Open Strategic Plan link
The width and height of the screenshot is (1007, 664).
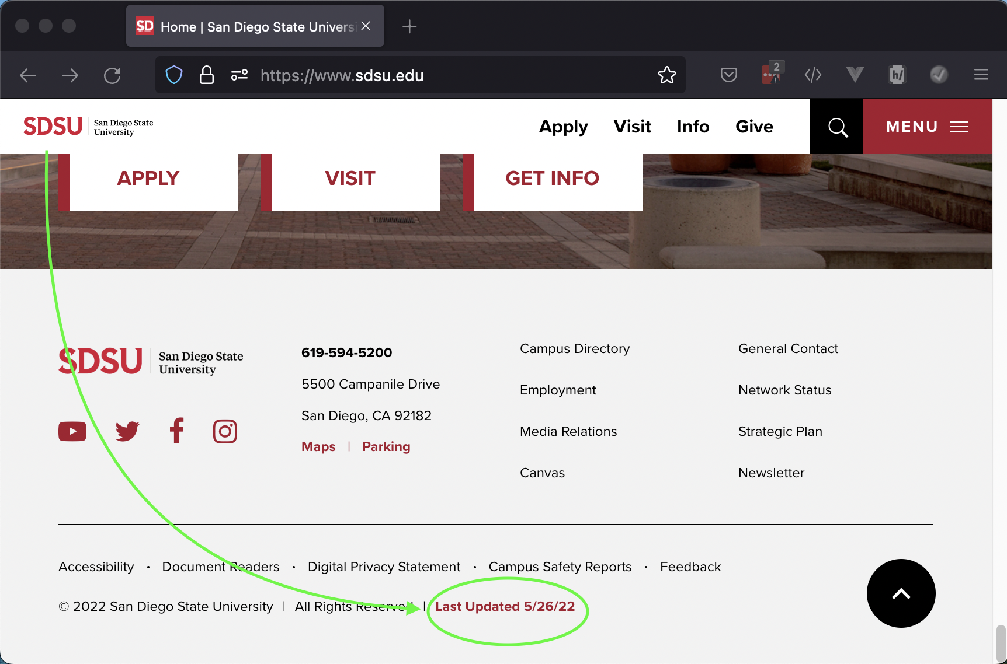(x=780, y=432)
